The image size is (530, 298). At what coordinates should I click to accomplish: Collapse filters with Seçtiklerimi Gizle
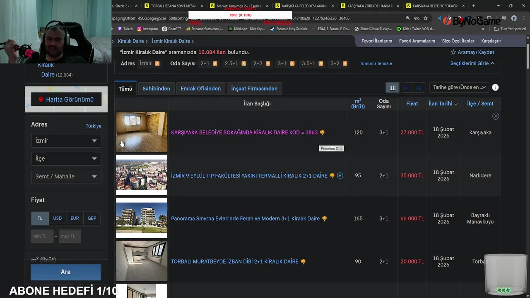[x=472, y=63]
